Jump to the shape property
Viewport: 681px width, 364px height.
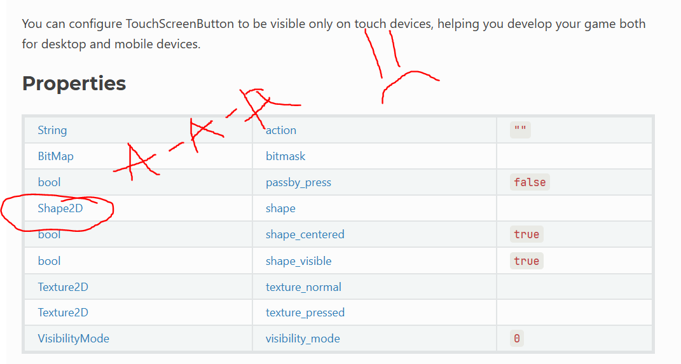click(x=280, y=208)
